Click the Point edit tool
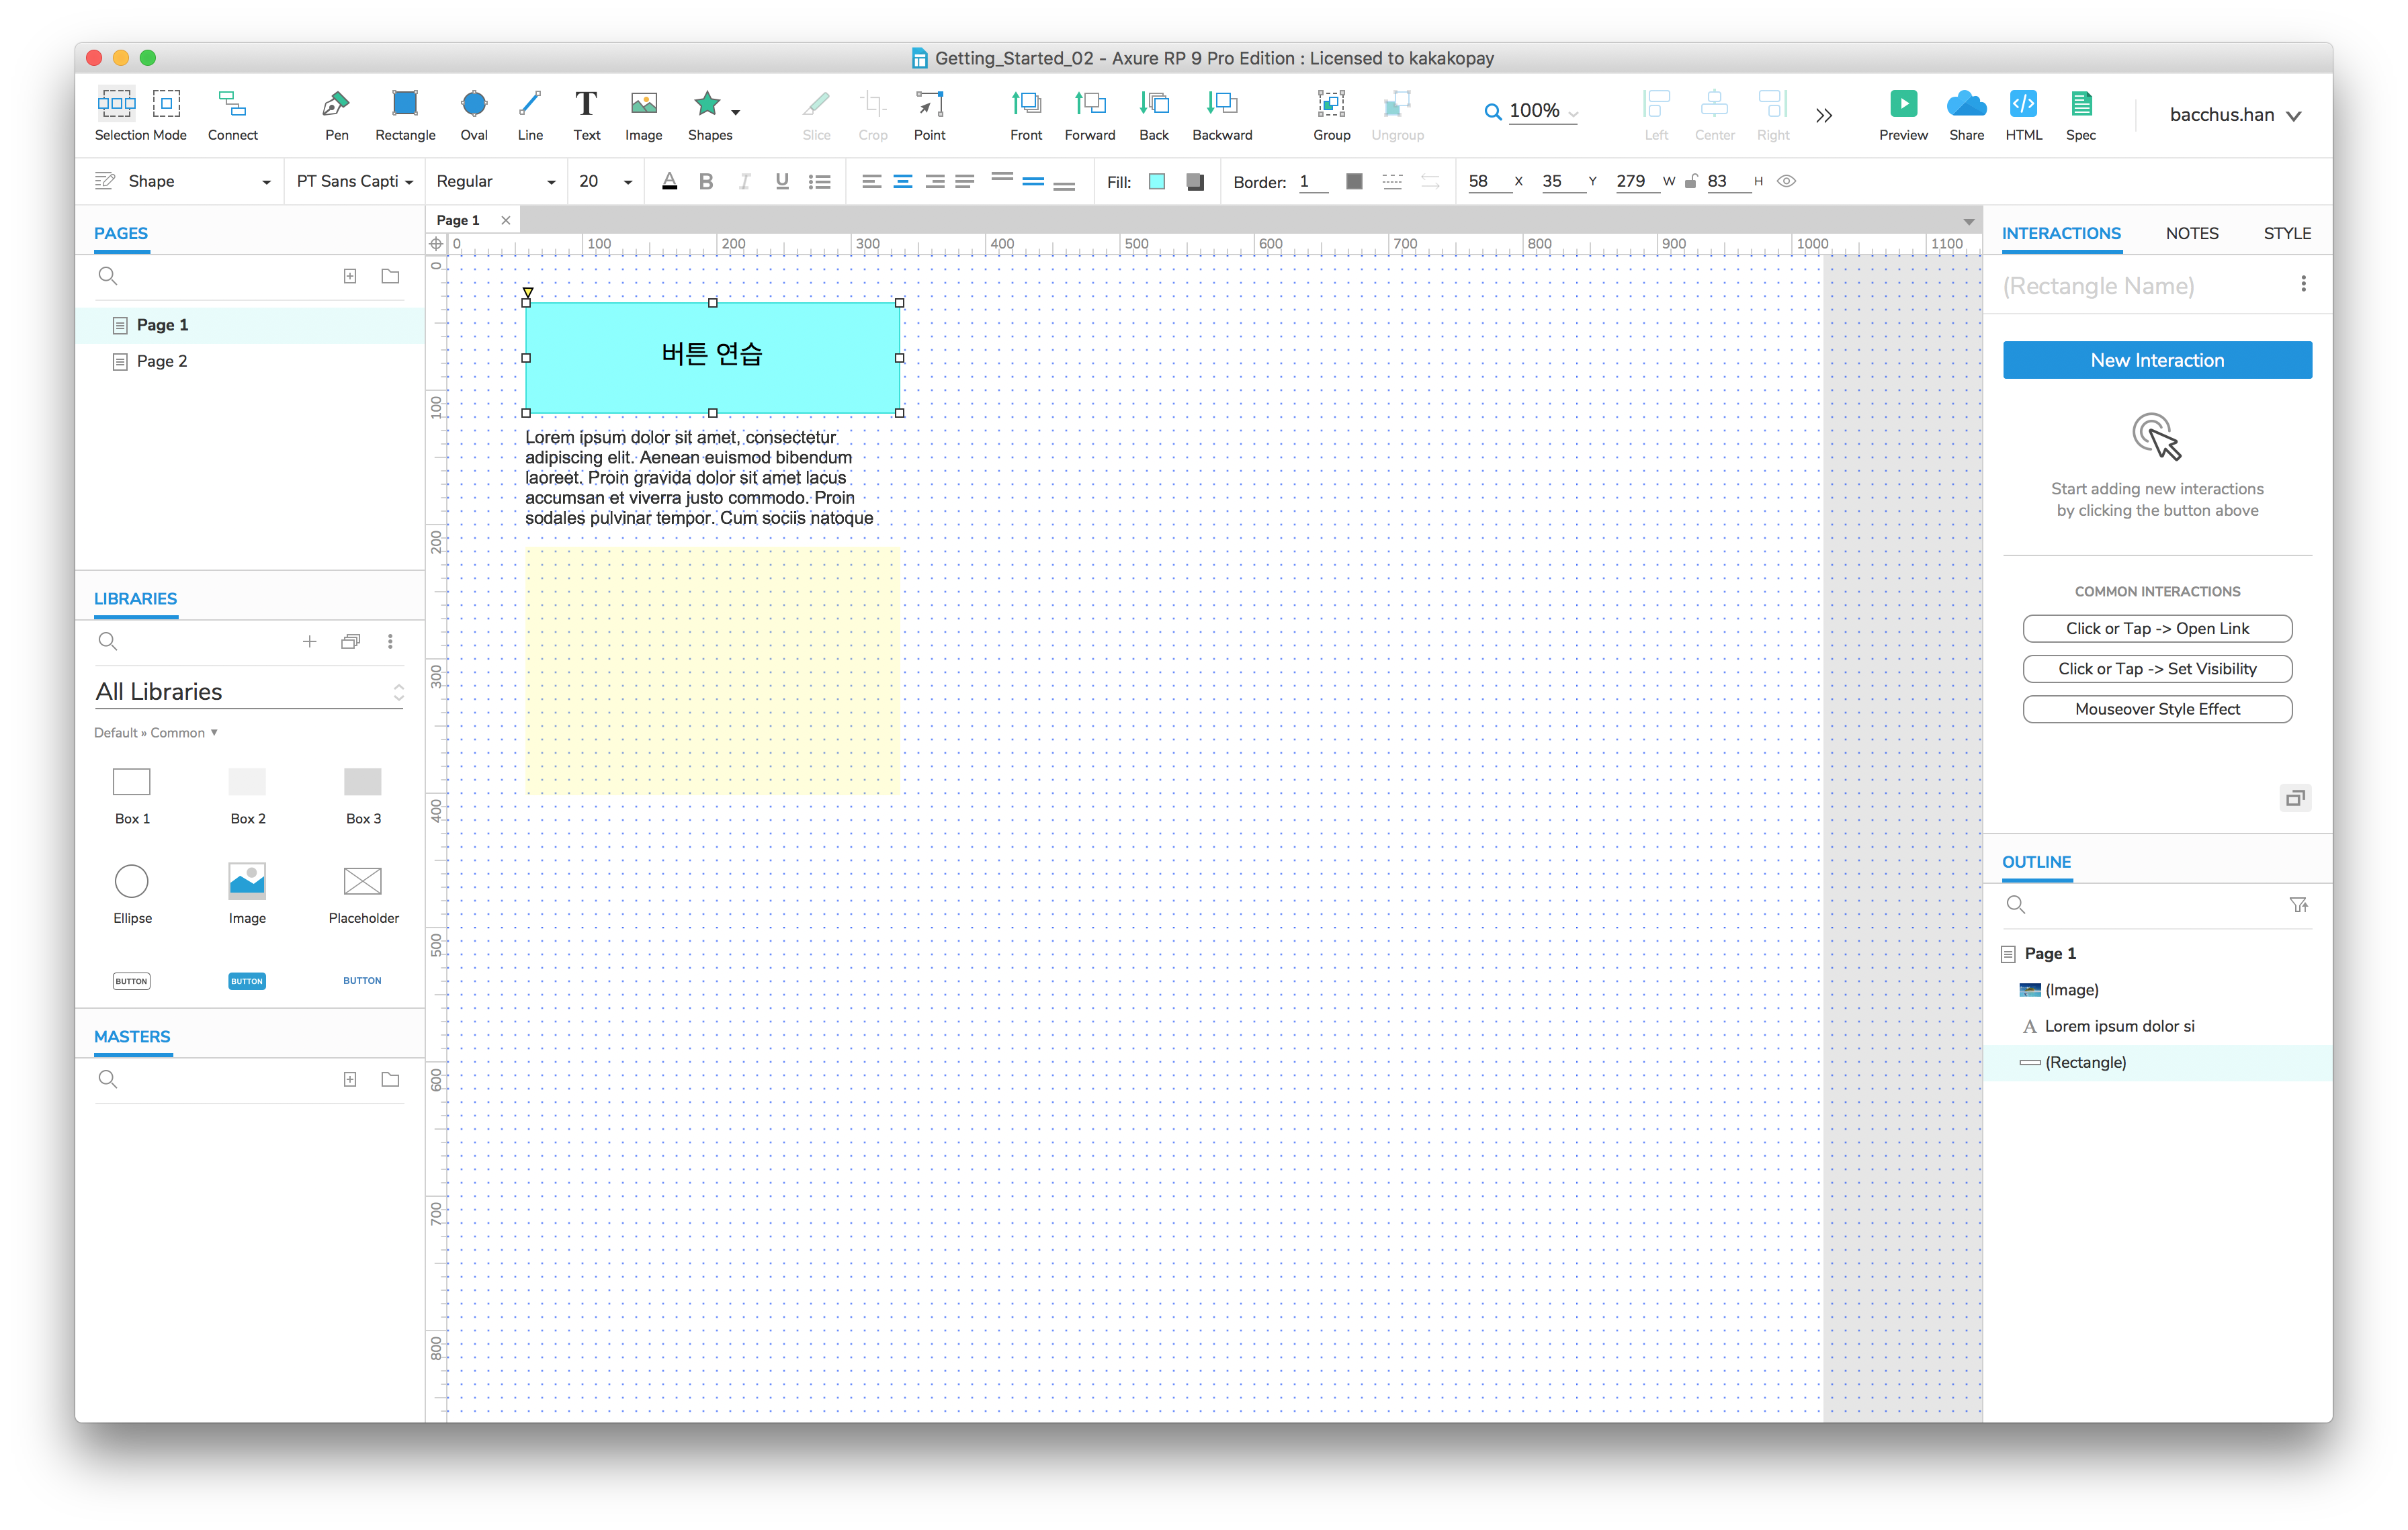Image resolution: width=2408 pixels, height=1530 pixels. [x=929, y=105]
